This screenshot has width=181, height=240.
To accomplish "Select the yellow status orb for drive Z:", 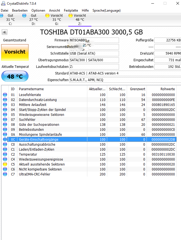I will click(x=71, y=15).
